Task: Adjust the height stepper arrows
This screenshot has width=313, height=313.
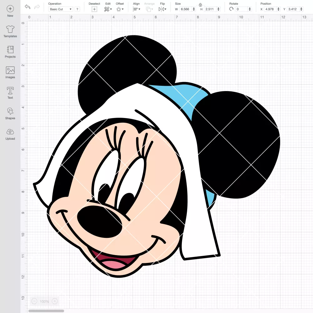Action: click(x=218, y=9)
